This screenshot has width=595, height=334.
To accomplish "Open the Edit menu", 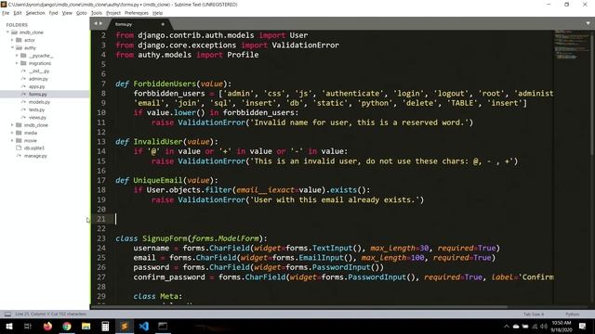I will pos(18,13).
